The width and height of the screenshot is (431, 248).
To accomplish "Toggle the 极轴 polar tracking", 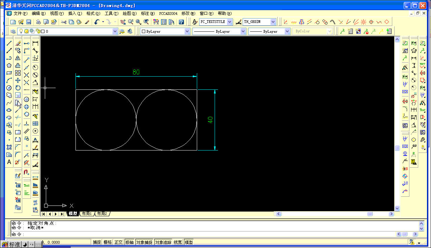I will pos(129,242).
